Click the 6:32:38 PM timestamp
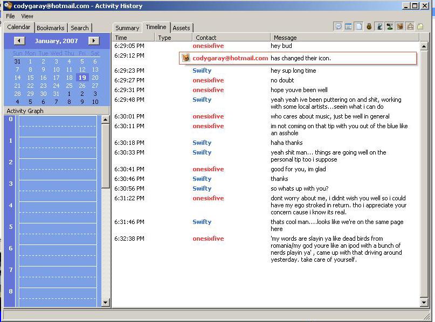The height and width of the screenshot is (322, 435). [x=129, y=239]
